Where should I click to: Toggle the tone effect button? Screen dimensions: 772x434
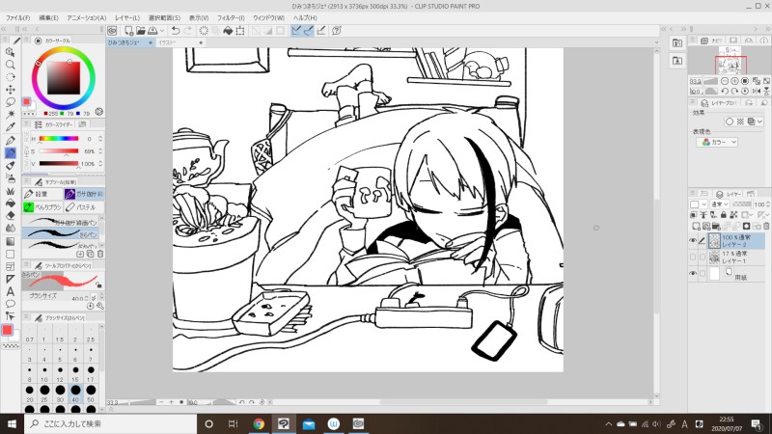(740, 122)
